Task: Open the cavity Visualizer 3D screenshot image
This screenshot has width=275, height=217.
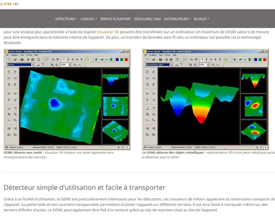Action: coord(67,99)
